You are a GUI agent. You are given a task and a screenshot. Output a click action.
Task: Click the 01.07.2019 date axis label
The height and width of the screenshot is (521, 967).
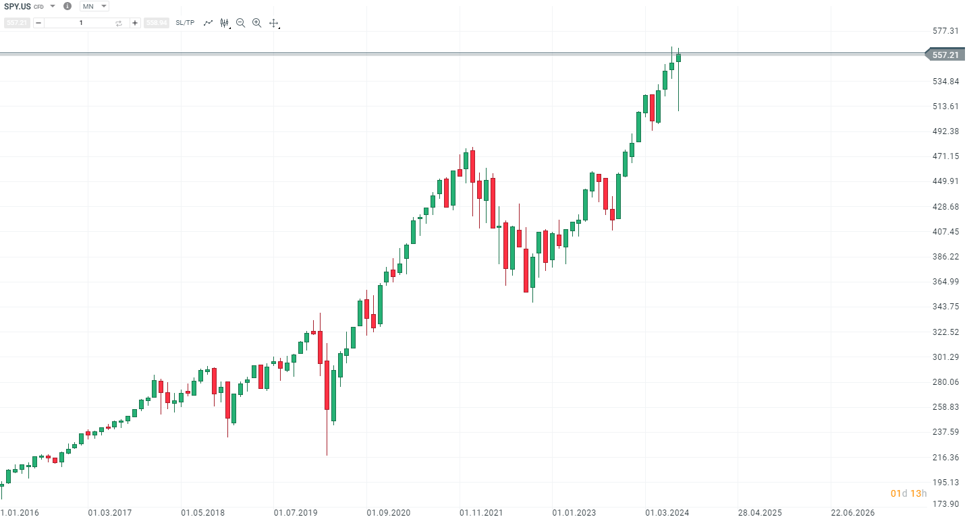(296, 513)
